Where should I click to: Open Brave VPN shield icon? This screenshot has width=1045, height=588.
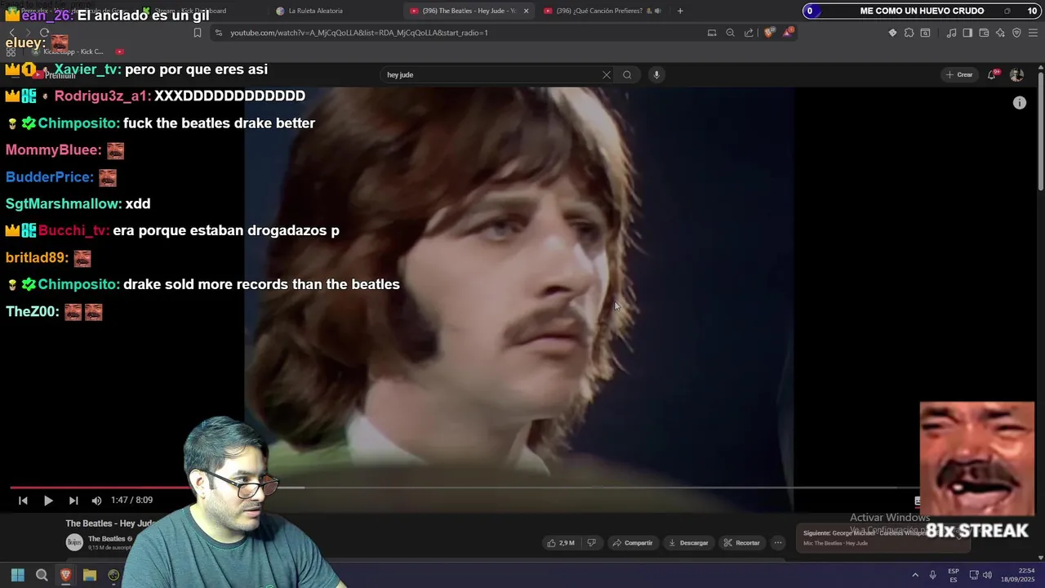(1016, 33)
